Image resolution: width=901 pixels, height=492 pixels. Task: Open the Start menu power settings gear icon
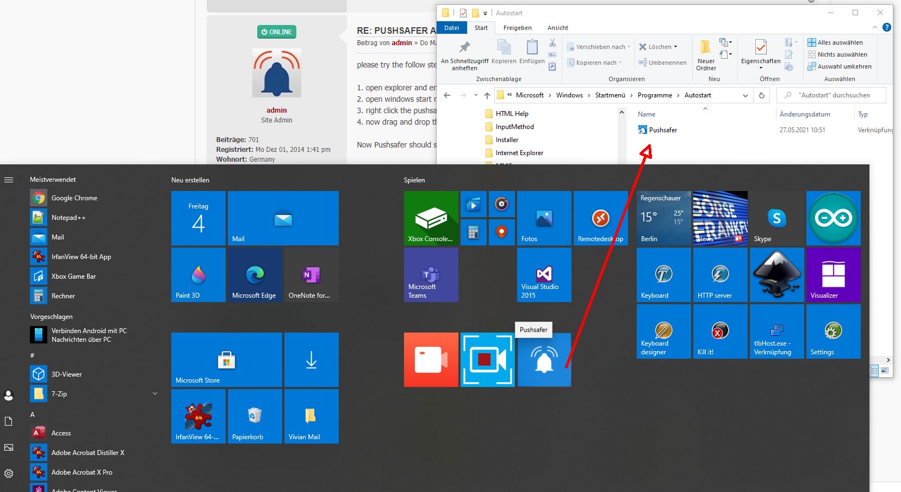pos(9,473)
